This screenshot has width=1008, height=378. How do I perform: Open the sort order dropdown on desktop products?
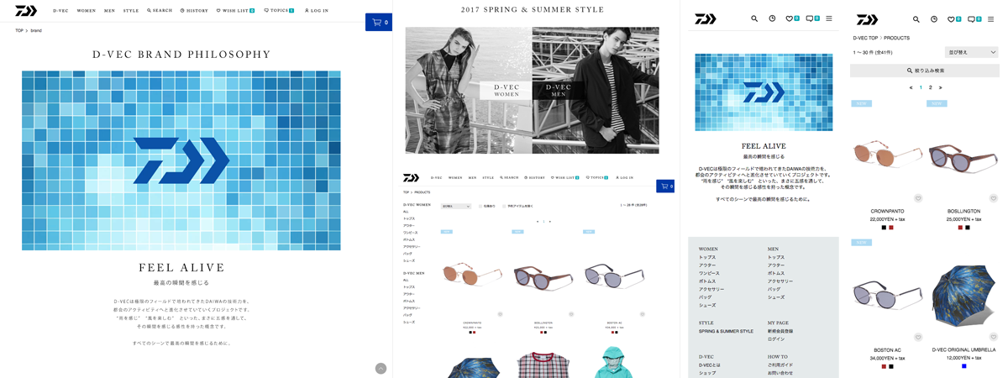point(456,206)
